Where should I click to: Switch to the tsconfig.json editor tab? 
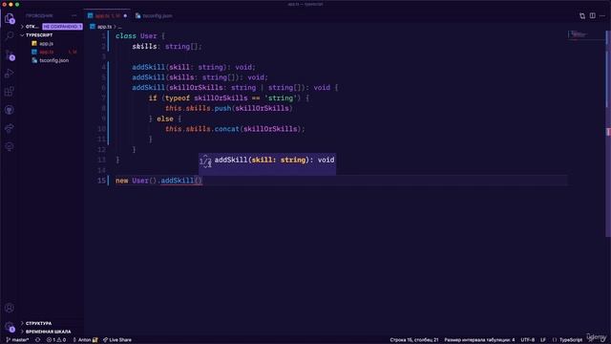tap(155, 16)
